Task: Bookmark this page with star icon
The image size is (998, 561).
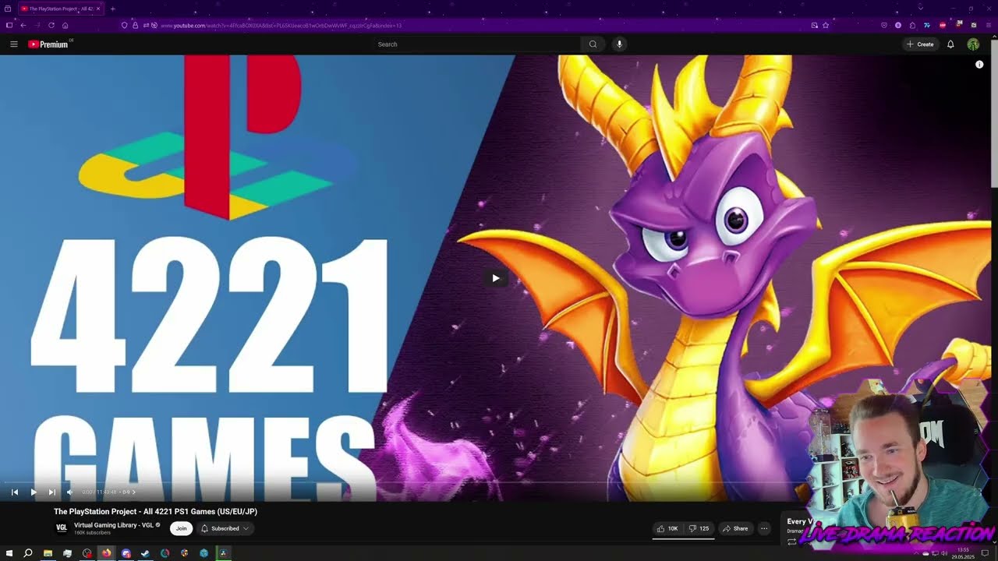Action: [x=826, y=25]
